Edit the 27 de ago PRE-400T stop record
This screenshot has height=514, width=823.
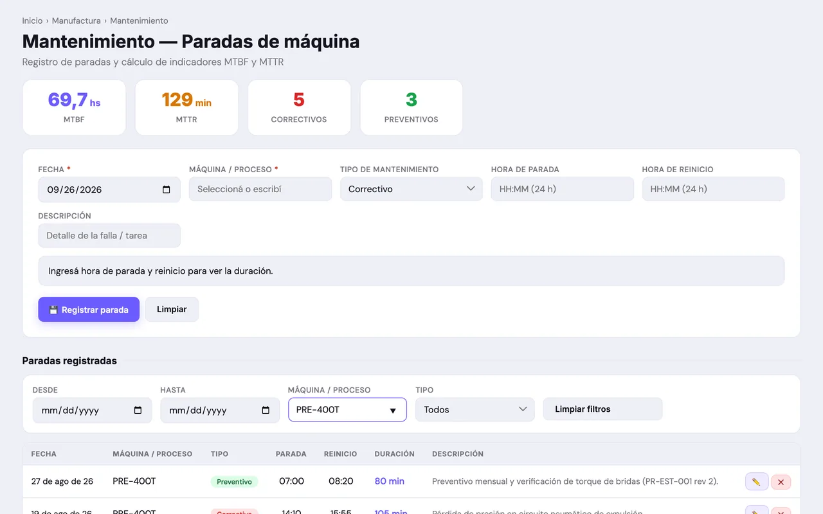[x=757, y=482]
